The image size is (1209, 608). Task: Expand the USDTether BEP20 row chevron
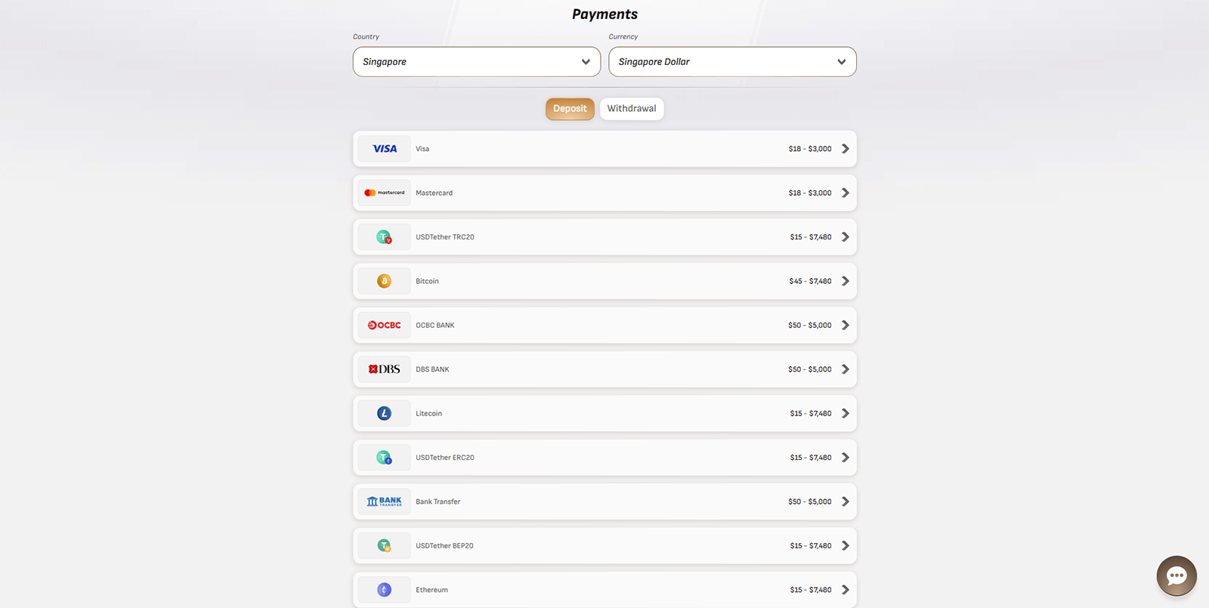[x=846, y=545]
